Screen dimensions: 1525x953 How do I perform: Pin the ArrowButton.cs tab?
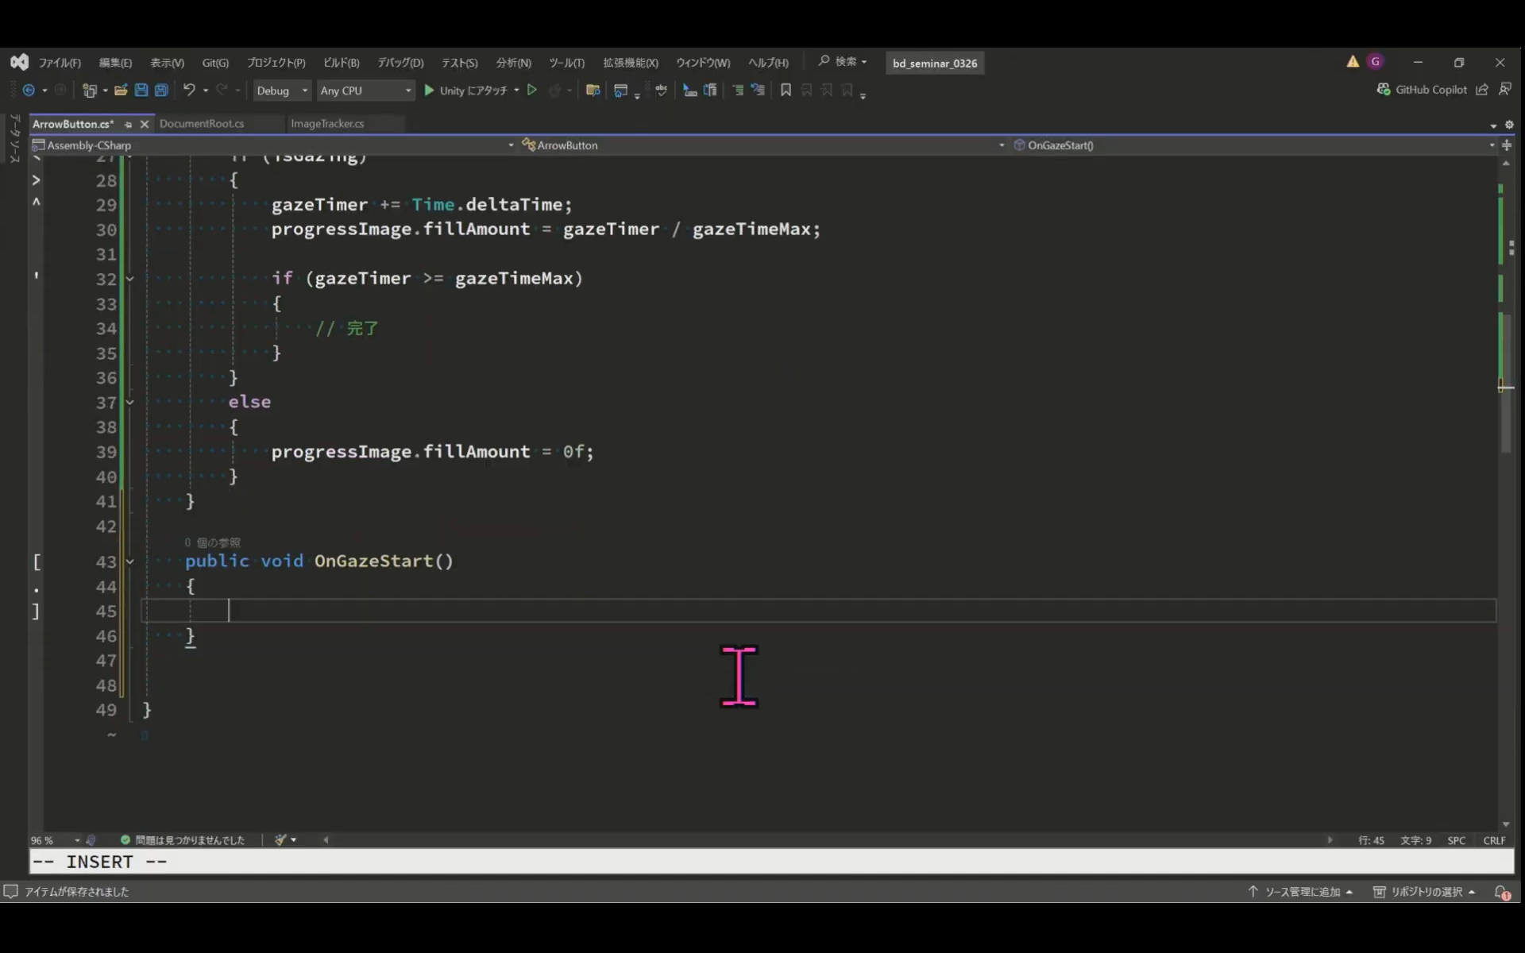[129, 124]
